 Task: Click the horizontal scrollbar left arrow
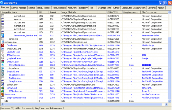[x=2, y=104]
